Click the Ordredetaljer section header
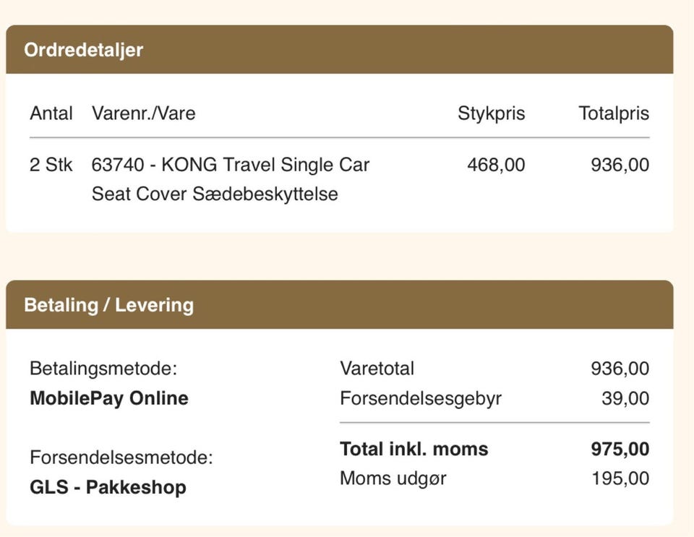Image resolution: width=694 pixels, height=537 pixels. point(83,50)
